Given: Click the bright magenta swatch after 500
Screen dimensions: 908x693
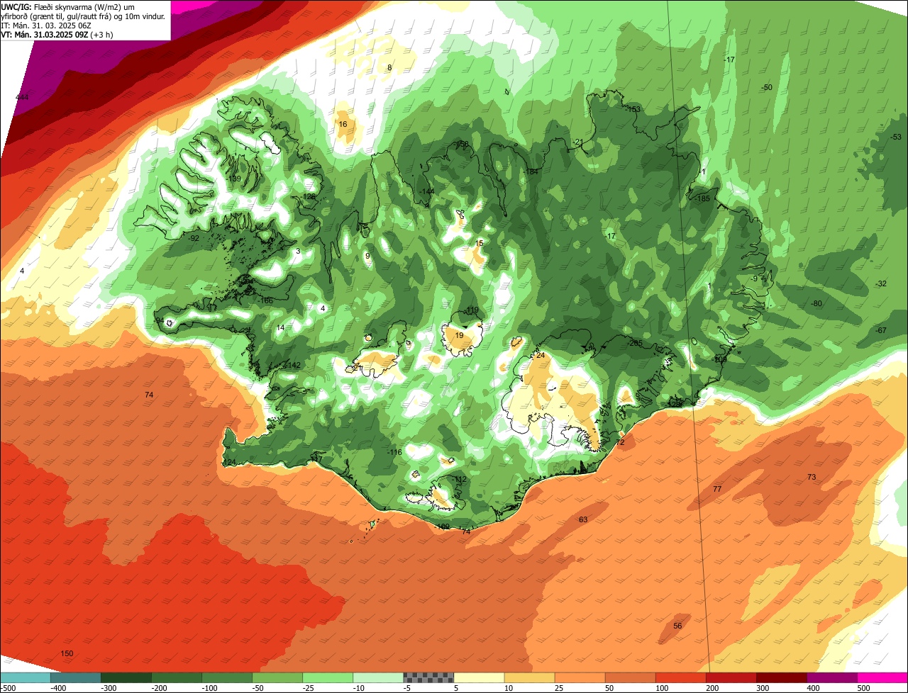Looking at the screenshot, I should click(x=882, y=677).
